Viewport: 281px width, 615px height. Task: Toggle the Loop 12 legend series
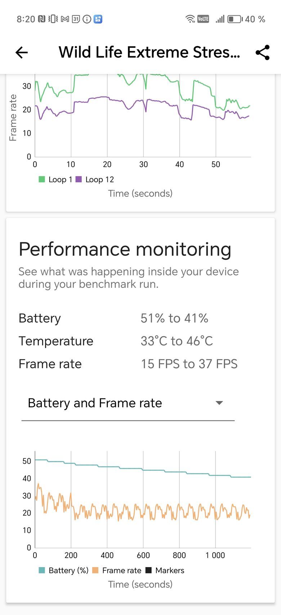coord(95,179)
